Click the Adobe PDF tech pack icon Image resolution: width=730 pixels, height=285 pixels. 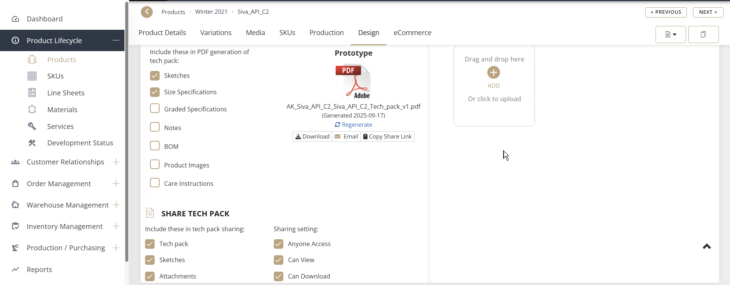point(353,82)
